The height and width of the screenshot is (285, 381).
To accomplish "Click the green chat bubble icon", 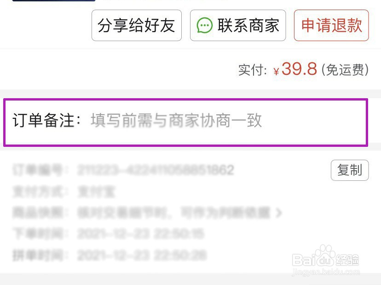I will (204, 25).
